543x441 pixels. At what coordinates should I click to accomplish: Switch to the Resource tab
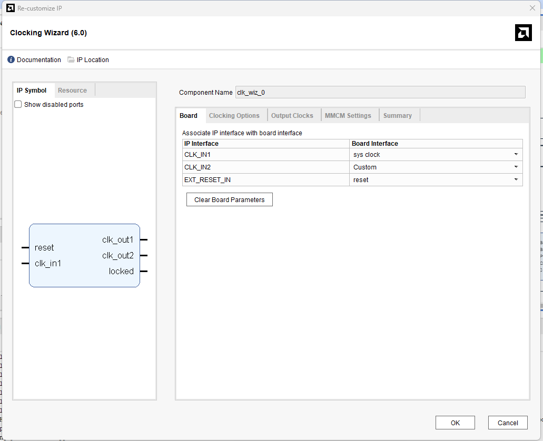tap(72, 91)
